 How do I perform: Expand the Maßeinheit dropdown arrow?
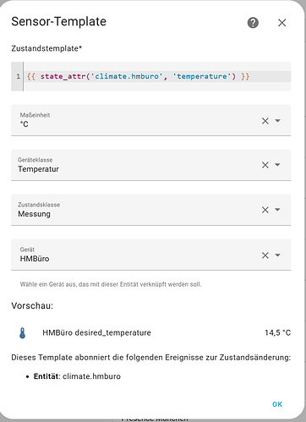pos(277,121)
